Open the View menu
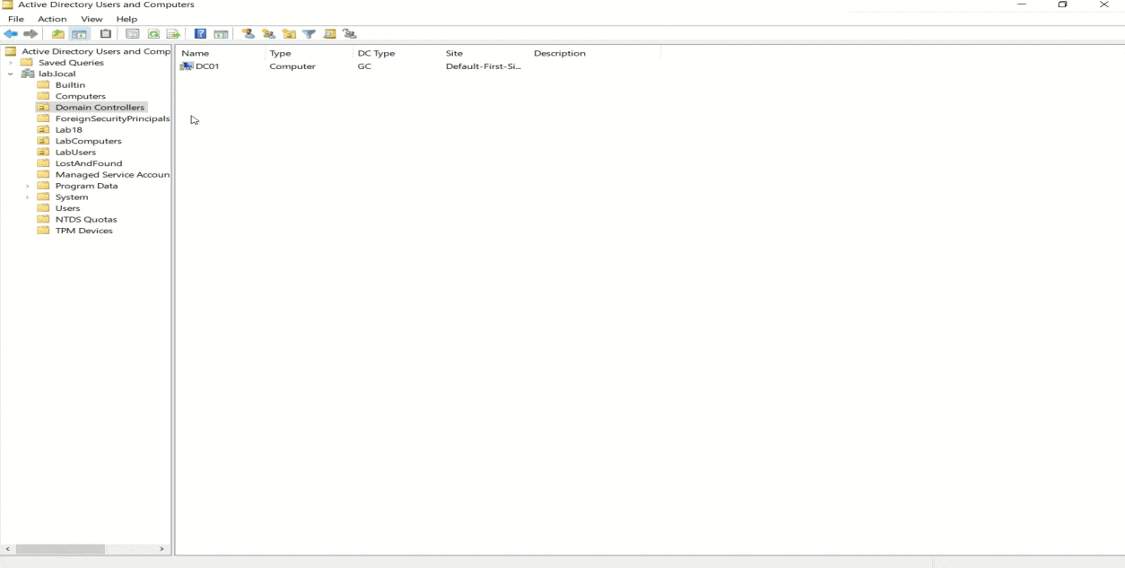Screen dimensions: 1125x568 point(92,19)
